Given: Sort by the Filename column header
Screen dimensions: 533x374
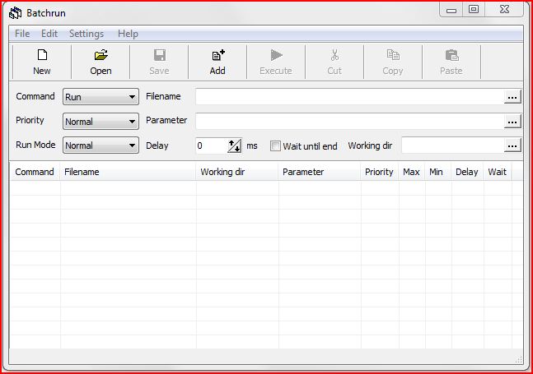Looking at the screenshot, I should 129,172.
